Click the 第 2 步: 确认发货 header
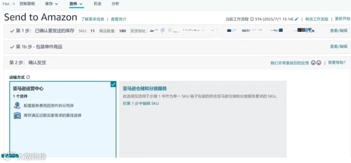 click(28, 63)
